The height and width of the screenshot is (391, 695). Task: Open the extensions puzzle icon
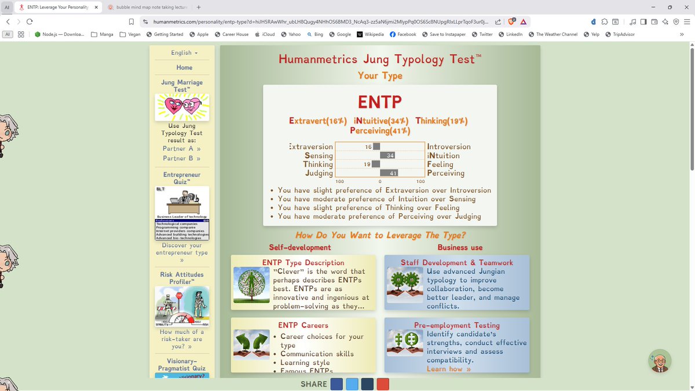click(x=605, y=21)
